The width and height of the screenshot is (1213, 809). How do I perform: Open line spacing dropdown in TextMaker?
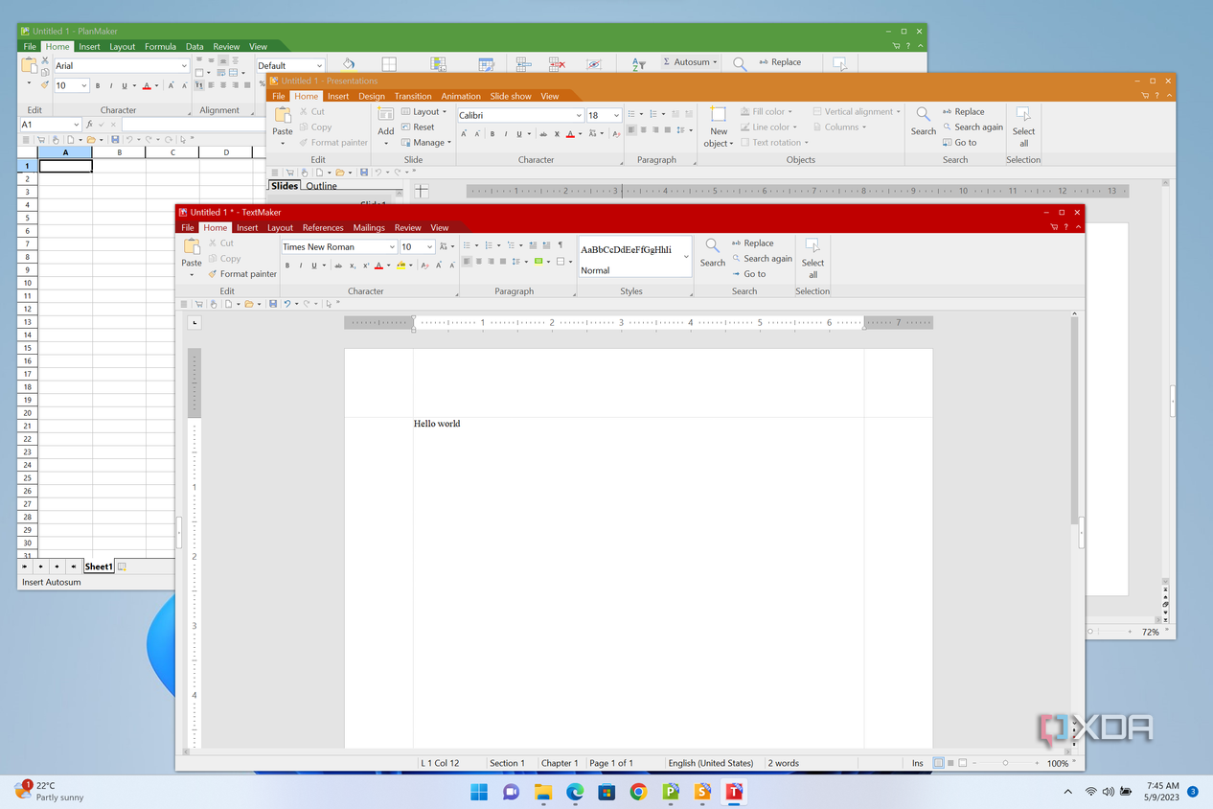tap(526, 262)
